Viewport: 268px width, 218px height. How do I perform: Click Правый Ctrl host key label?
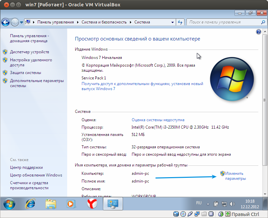245,214
